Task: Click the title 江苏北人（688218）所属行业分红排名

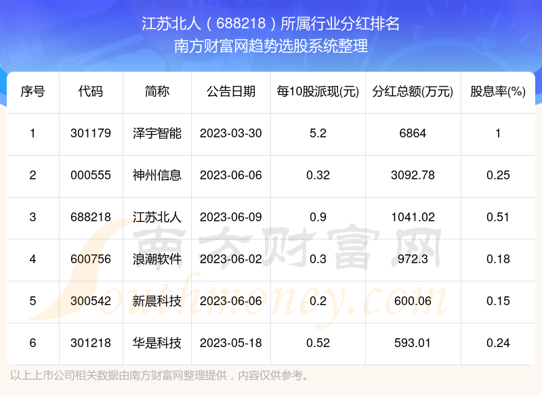Action: pos(271,24)
